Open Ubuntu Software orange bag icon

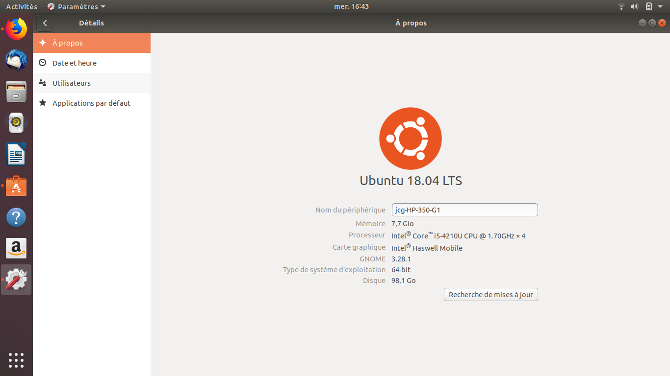pyautogui.click(x=16, y=186)
